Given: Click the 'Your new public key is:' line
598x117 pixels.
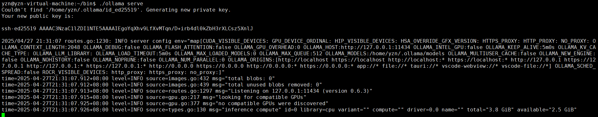Looking at the screenshot, I should pos(38,16).
